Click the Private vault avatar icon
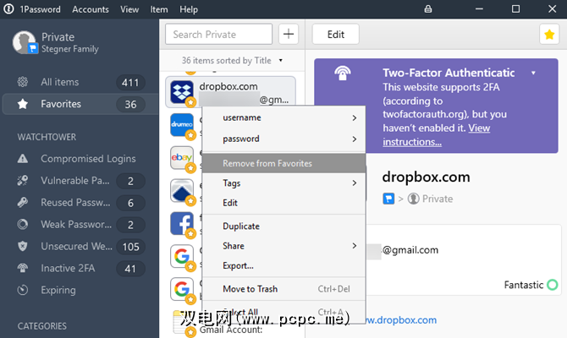Screen dimensions: 567x338 click(25, 42)
